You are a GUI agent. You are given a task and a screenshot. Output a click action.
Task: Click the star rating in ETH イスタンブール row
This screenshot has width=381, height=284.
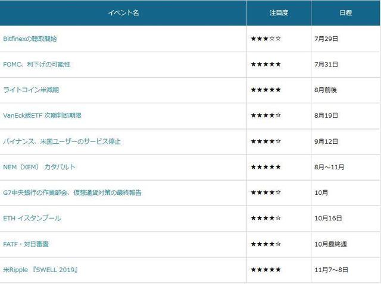click(266, 218)
